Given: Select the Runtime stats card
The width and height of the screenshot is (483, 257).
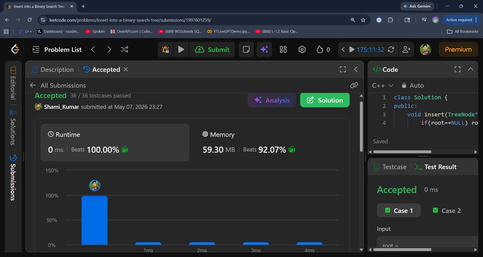Looking at the screenshot, I should click(115, 143).
